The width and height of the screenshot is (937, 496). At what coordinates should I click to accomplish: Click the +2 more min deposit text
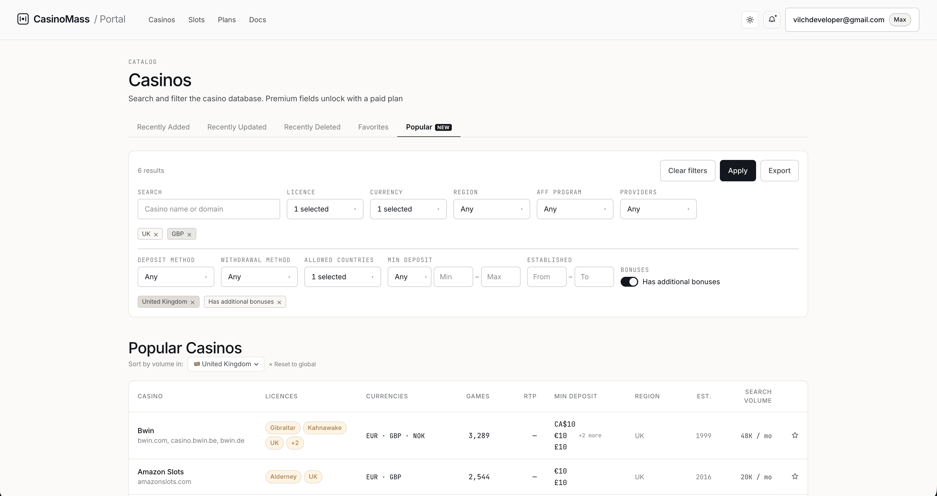coord(590,436)
